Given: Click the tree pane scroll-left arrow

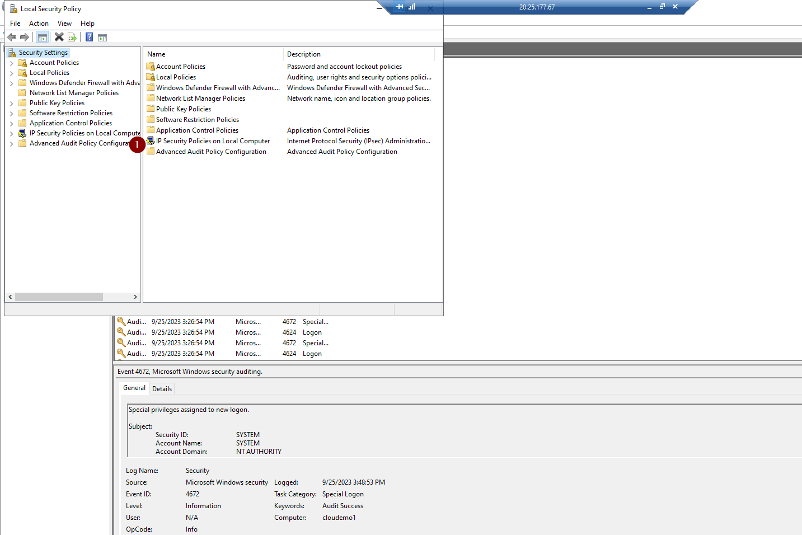Looking at the screenshot, I should (10, 297).
